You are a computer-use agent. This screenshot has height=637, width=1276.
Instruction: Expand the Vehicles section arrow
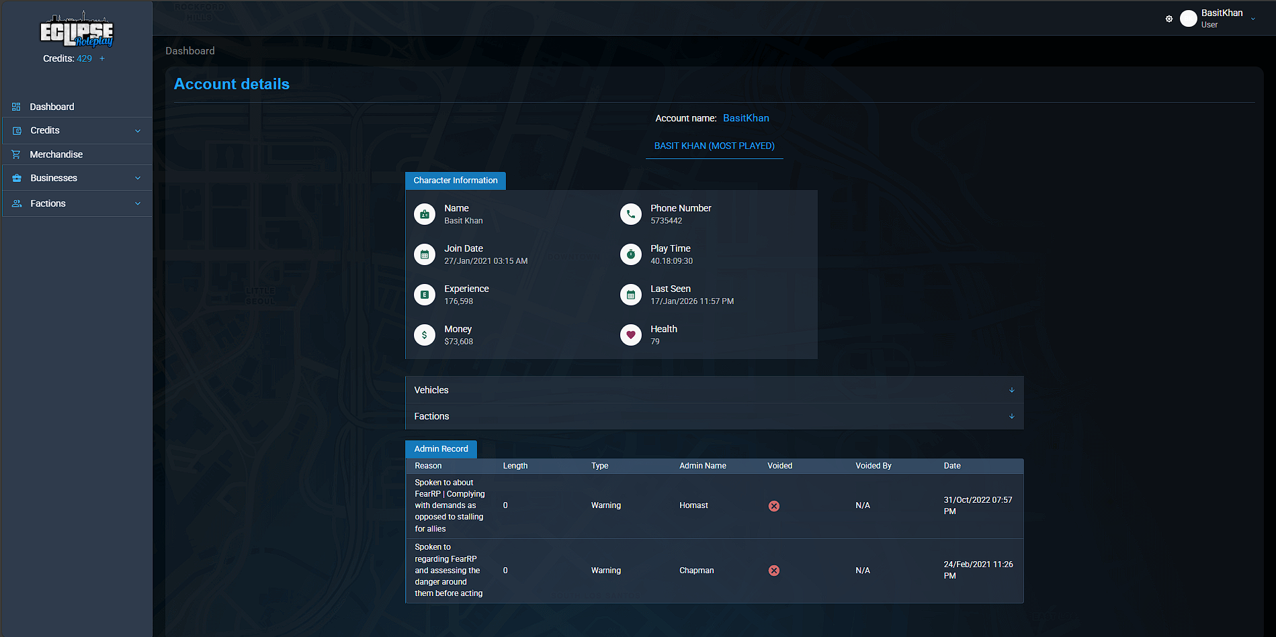coord(1012,390)
